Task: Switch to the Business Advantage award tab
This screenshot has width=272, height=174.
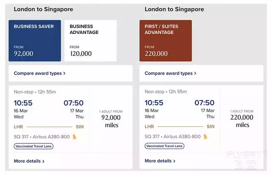Action: point(91,40)
